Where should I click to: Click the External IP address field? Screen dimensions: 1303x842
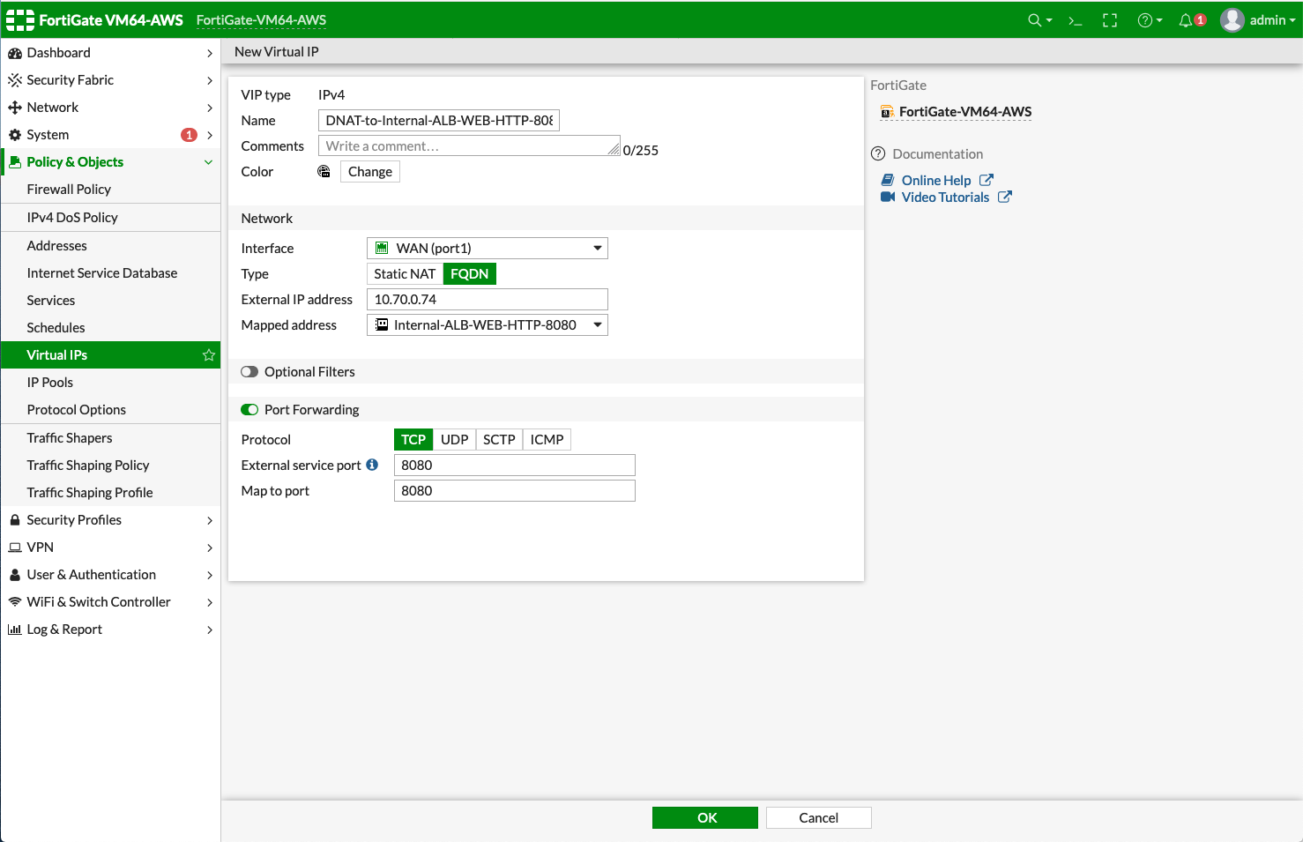(x=487, y=300)
